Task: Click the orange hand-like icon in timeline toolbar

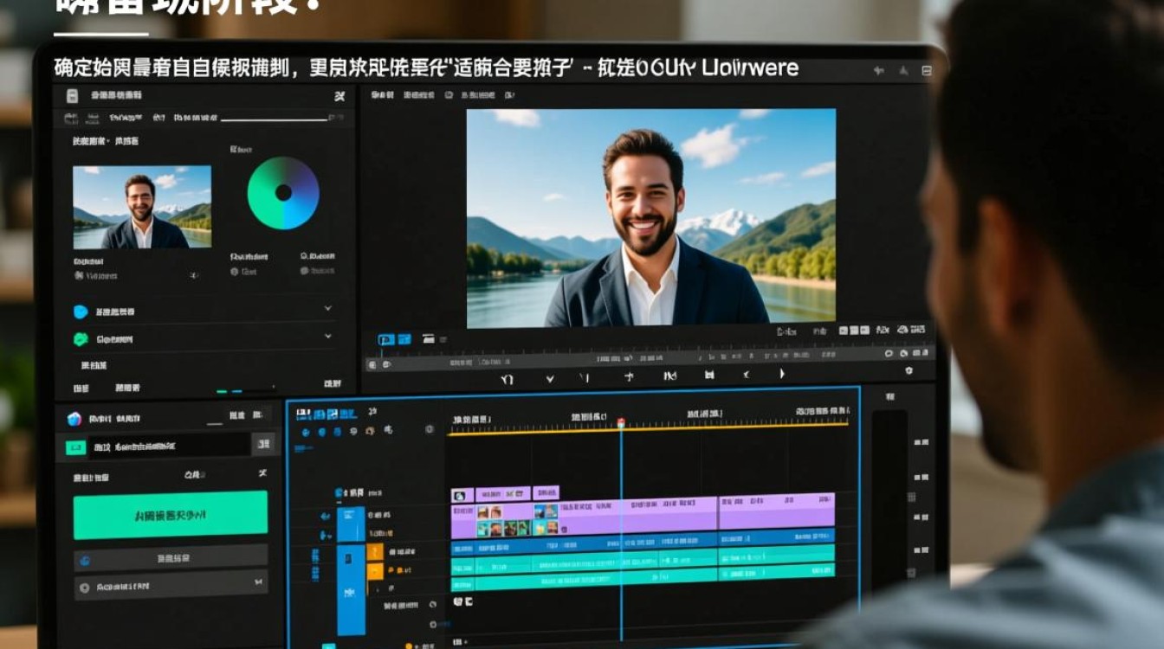Action: pyautogui.click(x=370, y=430)
